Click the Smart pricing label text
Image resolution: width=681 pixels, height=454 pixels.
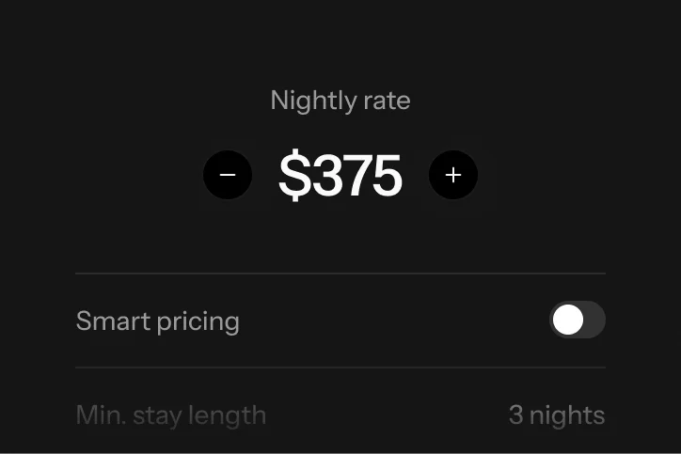pos(157,321)
